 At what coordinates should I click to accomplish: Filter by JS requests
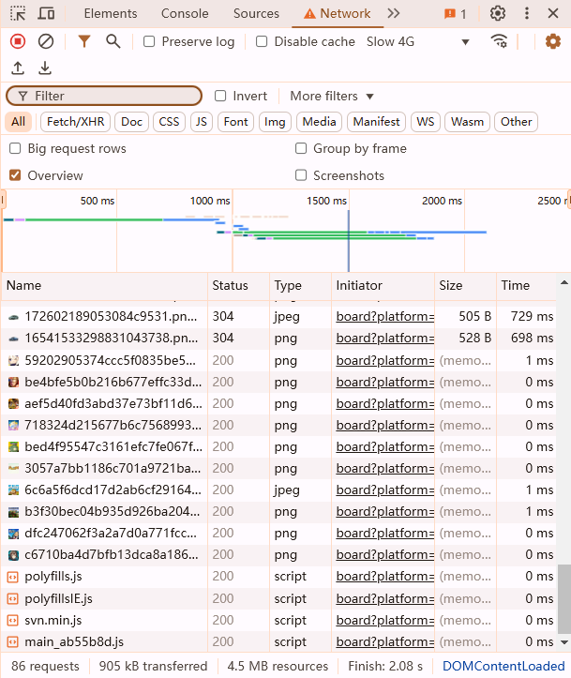point(201,122)
